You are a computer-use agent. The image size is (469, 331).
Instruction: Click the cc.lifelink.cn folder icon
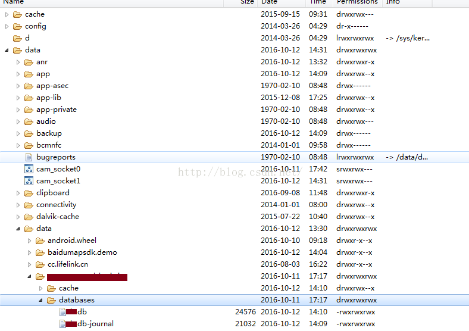click(40, 264)
